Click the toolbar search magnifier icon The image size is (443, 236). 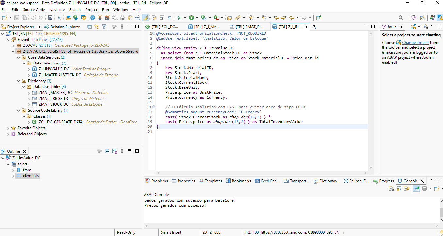[x=401, y=18]
